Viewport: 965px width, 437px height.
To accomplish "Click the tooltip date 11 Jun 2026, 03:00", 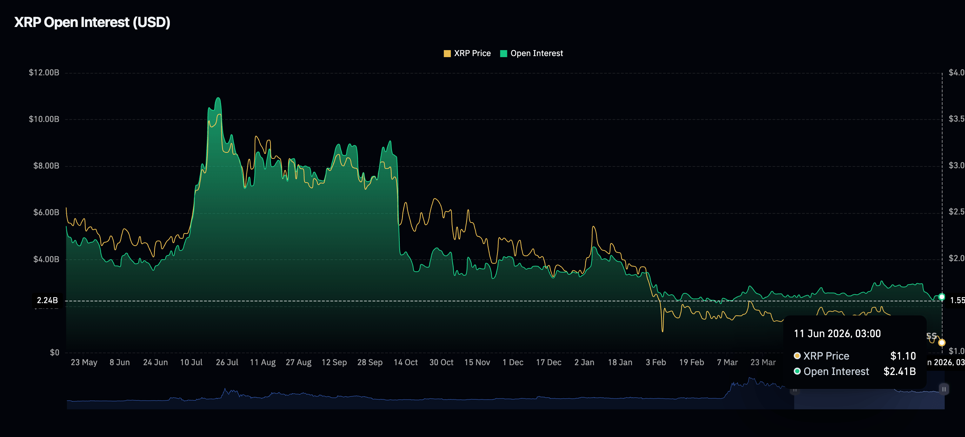I will [837, 333].
